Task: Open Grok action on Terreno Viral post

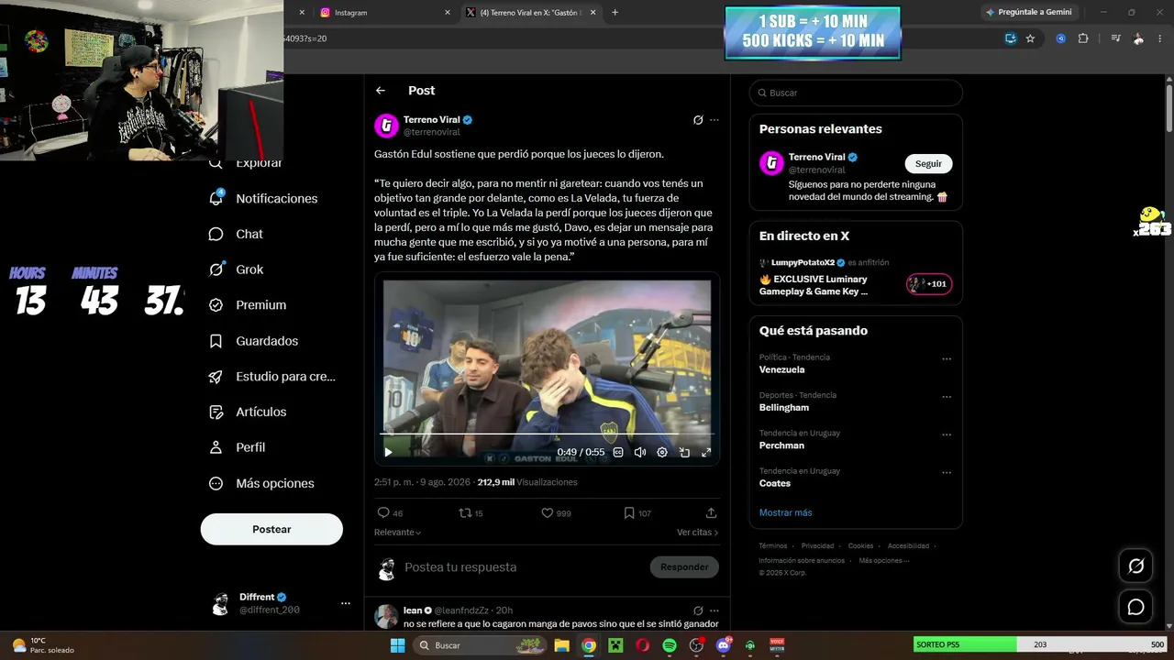Action: point(698,120)
